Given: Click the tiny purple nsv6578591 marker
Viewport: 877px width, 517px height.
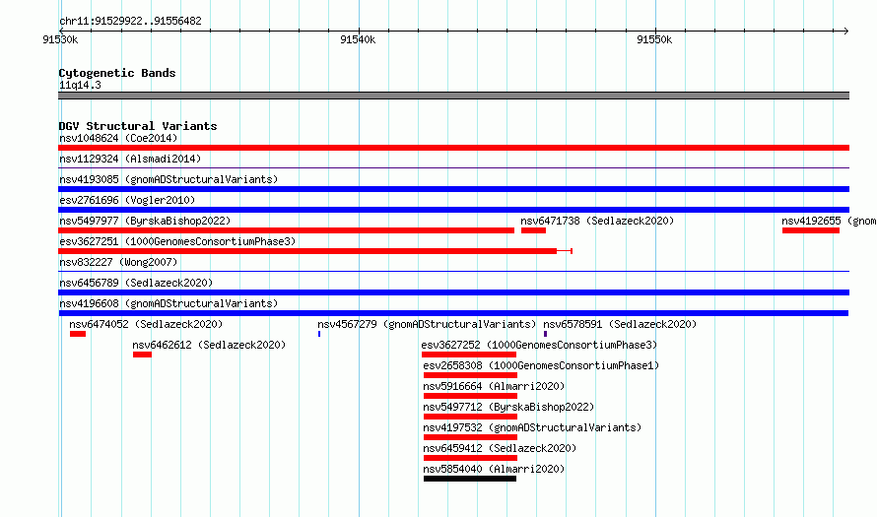Looking at the screenshot, I should click(x=545, y=334).
